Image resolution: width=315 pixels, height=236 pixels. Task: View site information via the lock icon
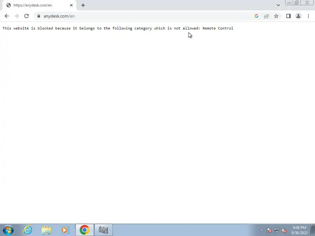pos(39,16)
